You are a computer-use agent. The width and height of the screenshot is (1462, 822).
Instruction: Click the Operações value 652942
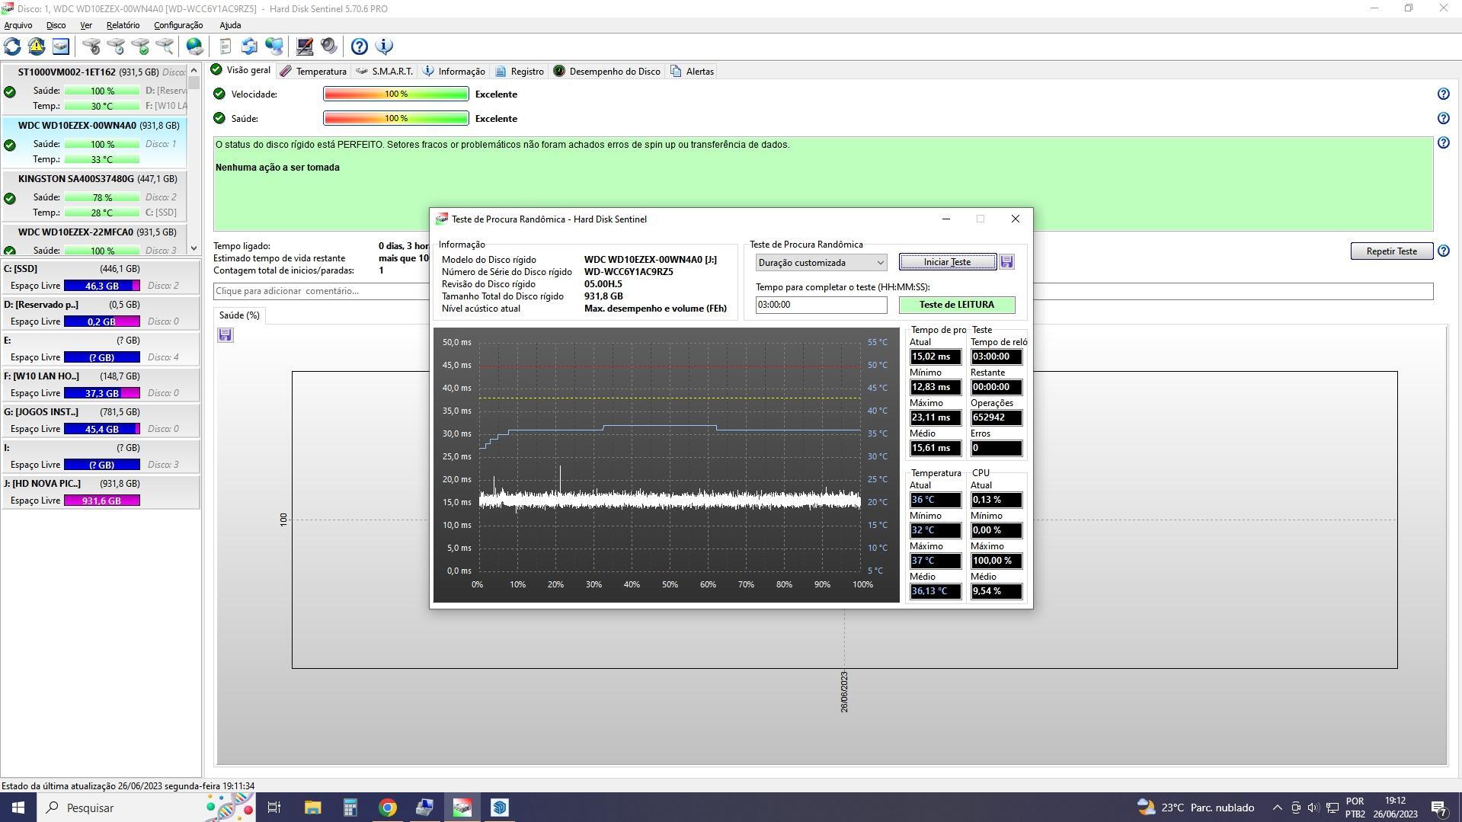point(996,417)
